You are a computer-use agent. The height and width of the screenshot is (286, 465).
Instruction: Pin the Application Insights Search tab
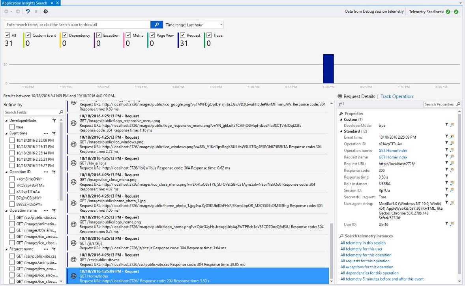pyautogui.click(x=52, y=3)
